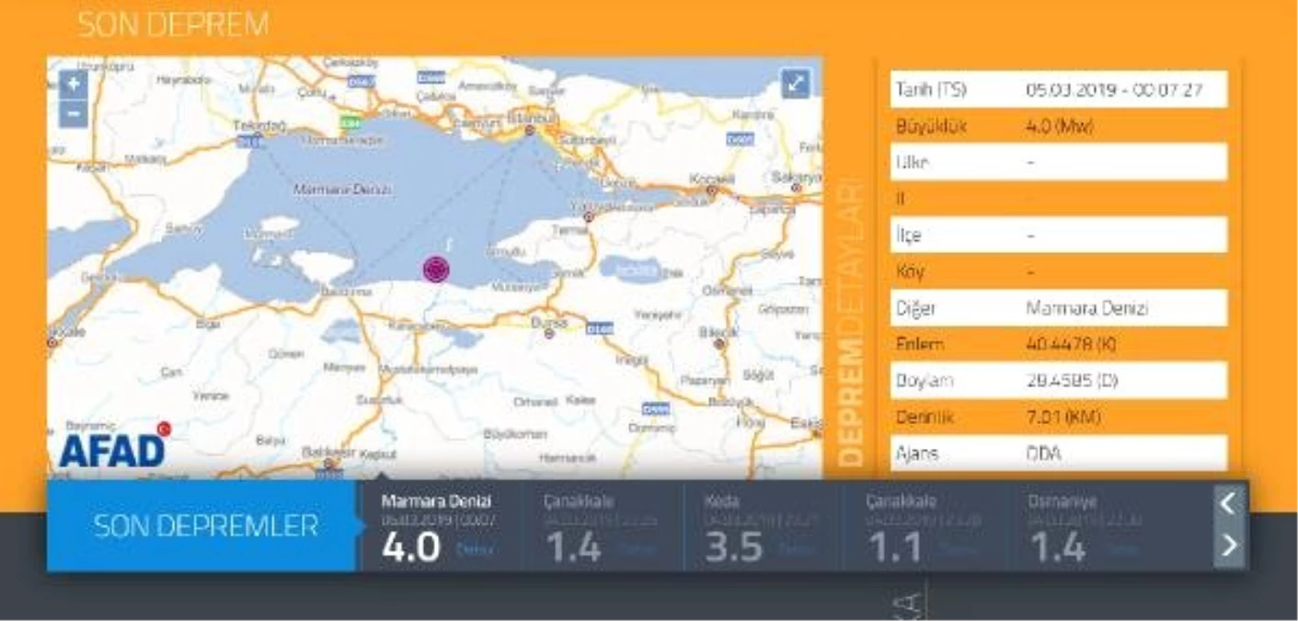Click the SON DEPREMLER header
This screenshot has height=621, width=1298.
point(206,526)
